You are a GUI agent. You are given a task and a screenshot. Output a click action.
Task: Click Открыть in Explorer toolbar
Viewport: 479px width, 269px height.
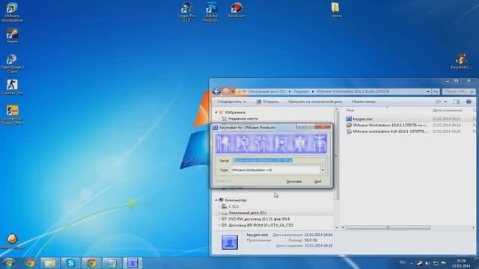click(268, 102)
